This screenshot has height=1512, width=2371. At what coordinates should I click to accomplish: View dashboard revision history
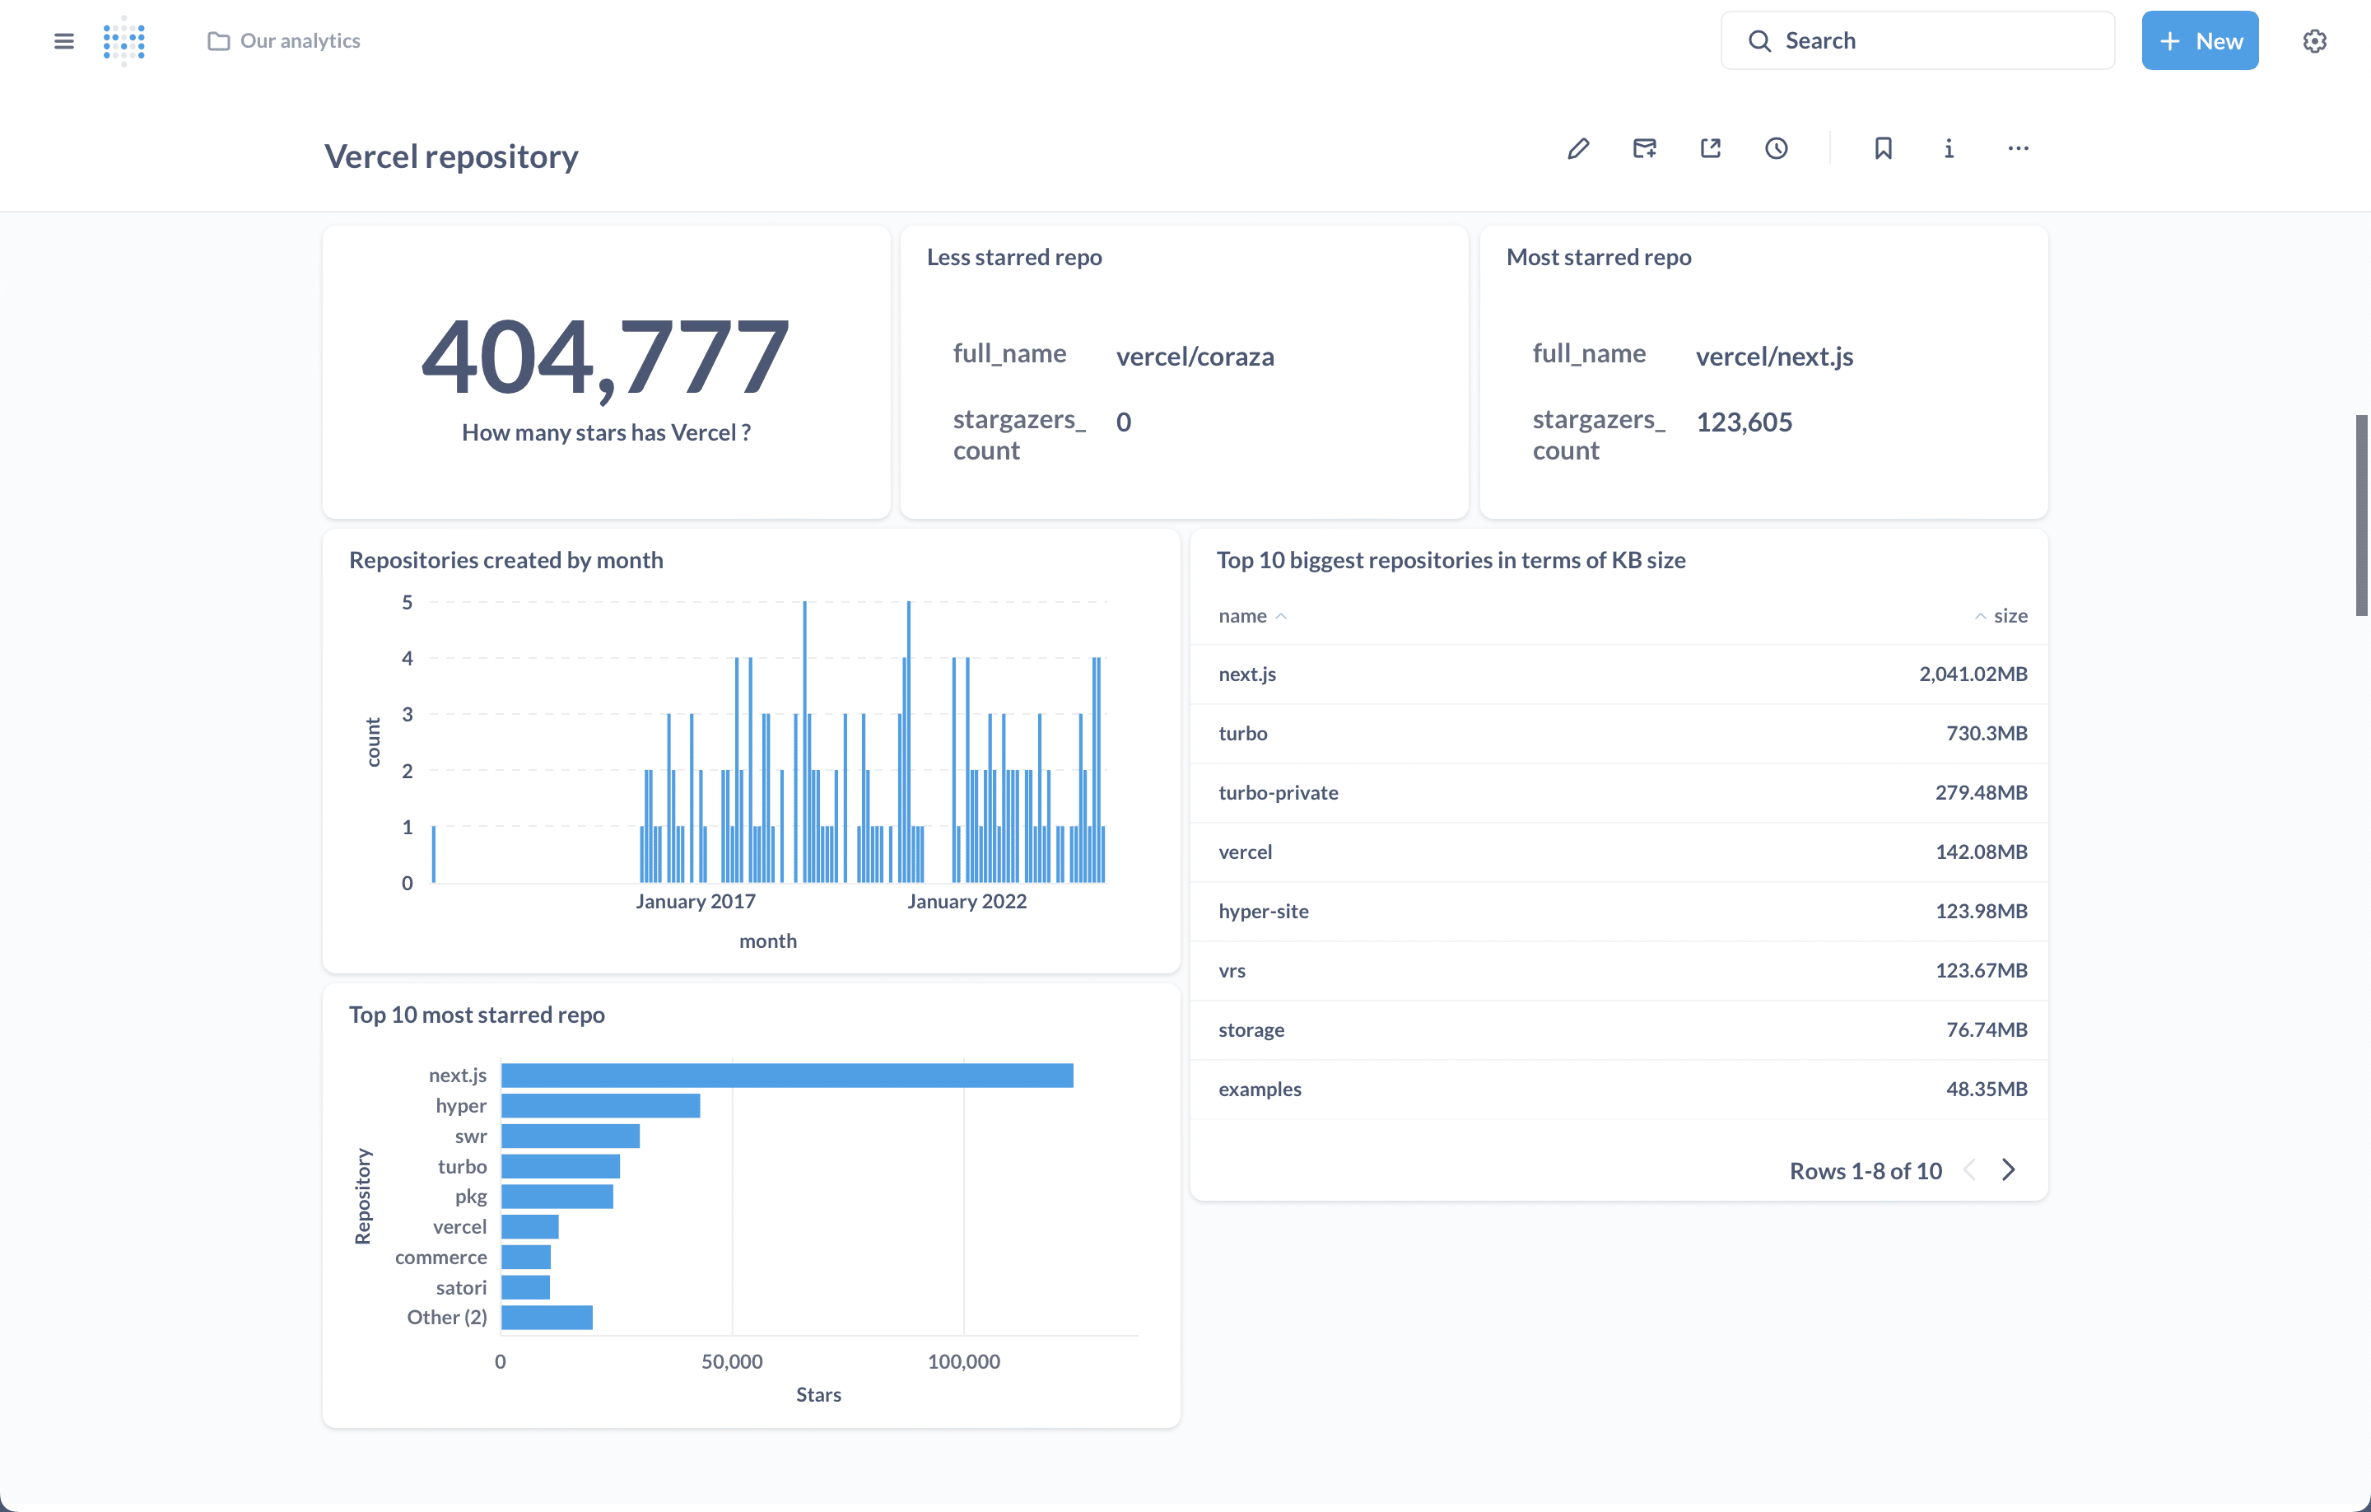pos(1777,147)
